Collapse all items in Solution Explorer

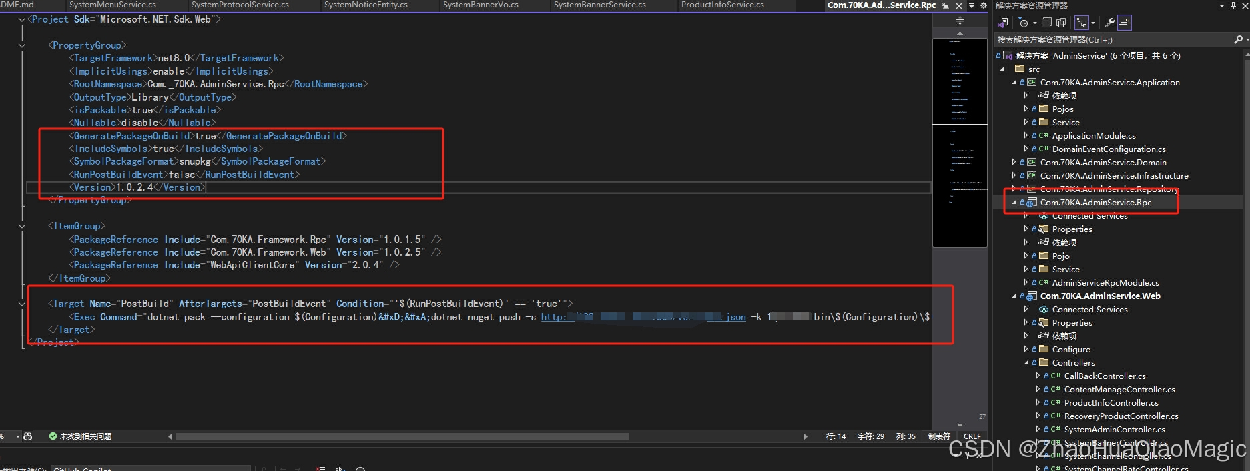click(x=1046, y=23)
